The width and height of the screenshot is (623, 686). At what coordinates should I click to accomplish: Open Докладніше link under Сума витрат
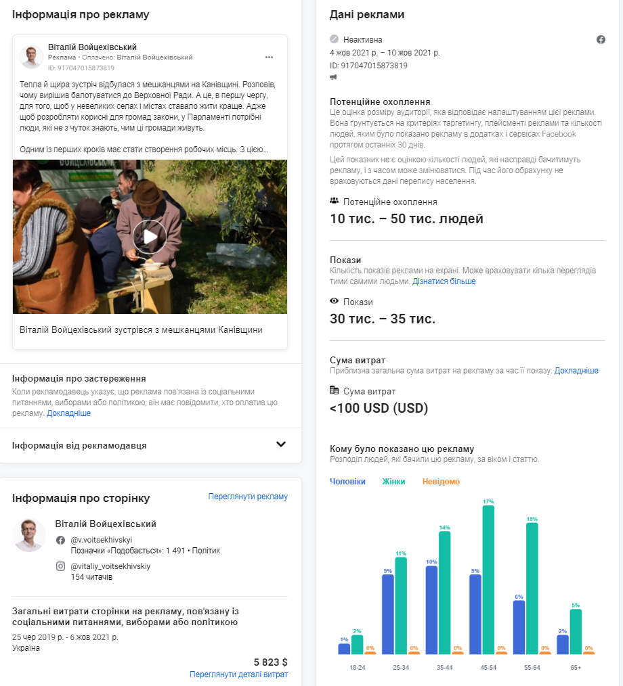pos(576,371)
